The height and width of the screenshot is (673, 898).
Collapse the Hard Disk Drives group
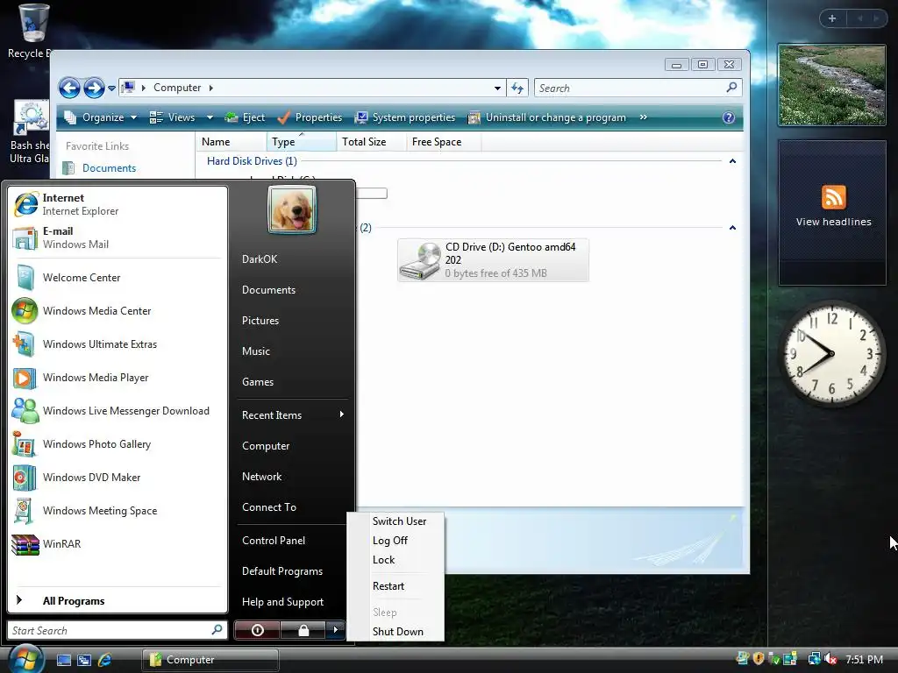pos(732,161)
